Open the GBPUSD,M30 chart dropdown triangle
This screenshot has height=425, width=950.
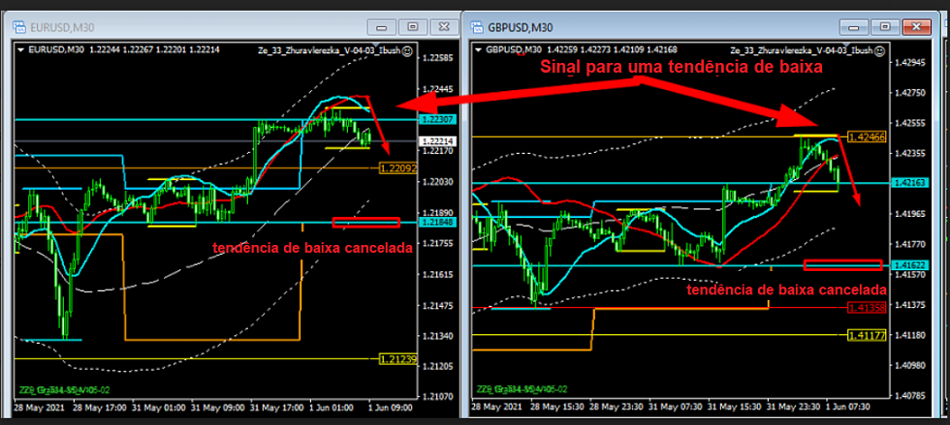tap(478, 47)
